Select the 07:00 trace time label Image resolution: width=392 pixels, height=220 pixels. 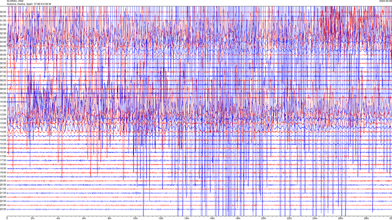[x=3, y=72]
